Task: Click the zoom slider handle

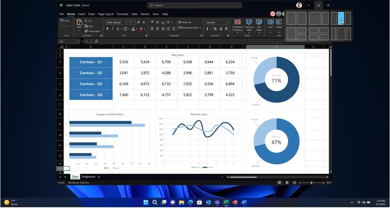Action: (x=312, y=183)
